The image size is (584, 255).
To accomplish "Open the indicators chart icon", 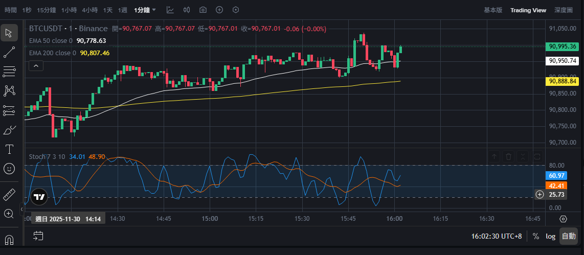I will (x=170, y=10).
